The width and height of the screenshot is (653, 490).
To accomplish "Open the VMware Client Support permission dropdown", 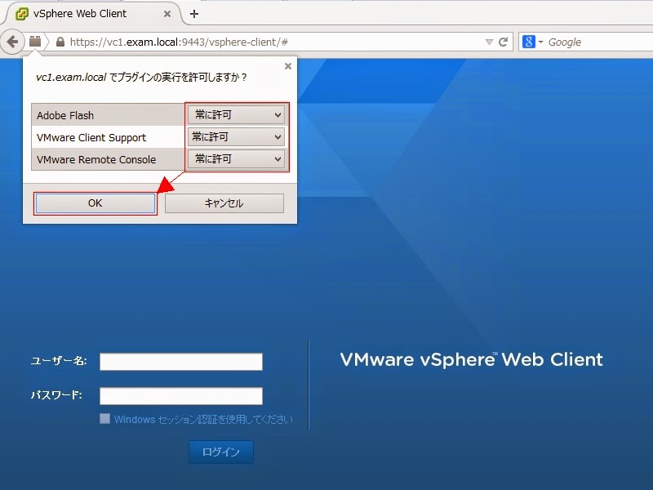I will 236,136.
